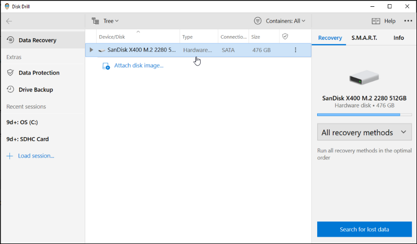Click the Containers filter icon
This screenshot has width=417, height=244.
pos(258,21)
